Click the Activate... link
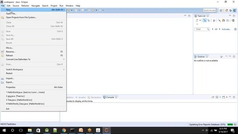 [226, 29]
